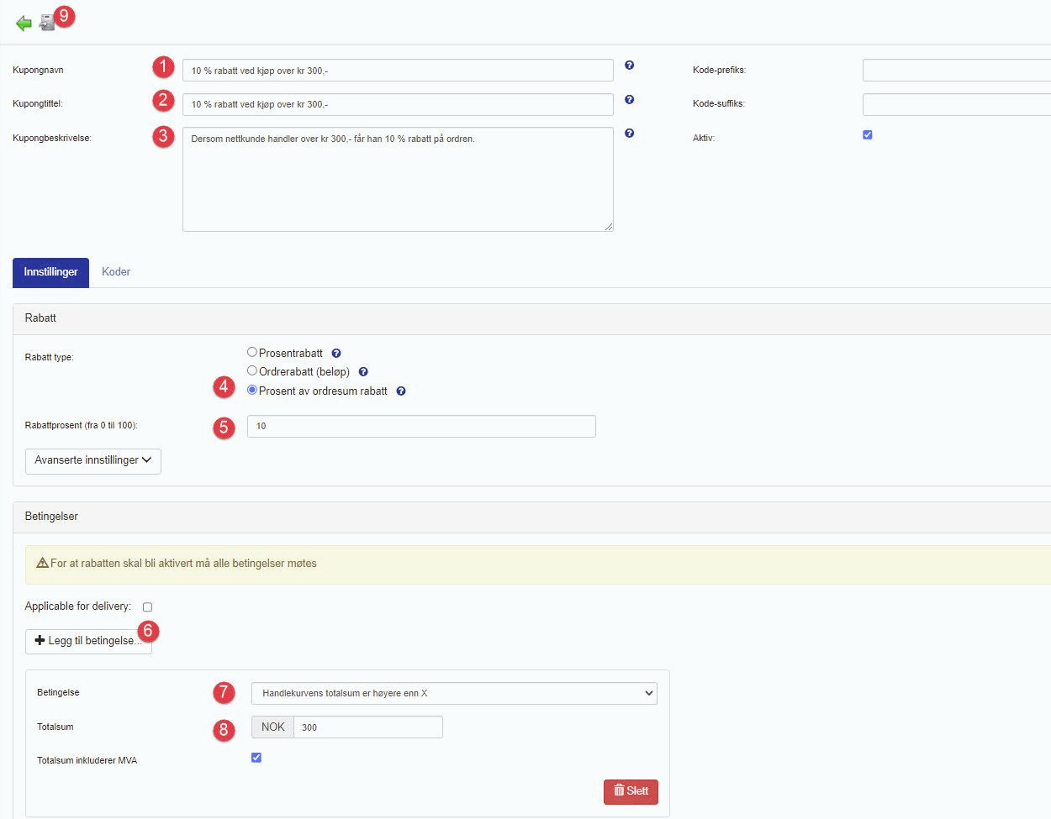Click the Legg til betingelse button

coord(88,641)
